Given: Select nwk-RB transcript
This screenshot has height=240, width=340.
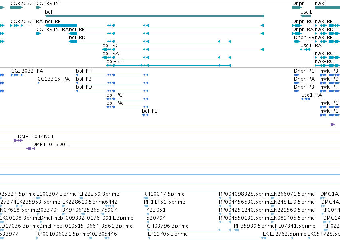Looking at the screenshot, I should [328, 26].
